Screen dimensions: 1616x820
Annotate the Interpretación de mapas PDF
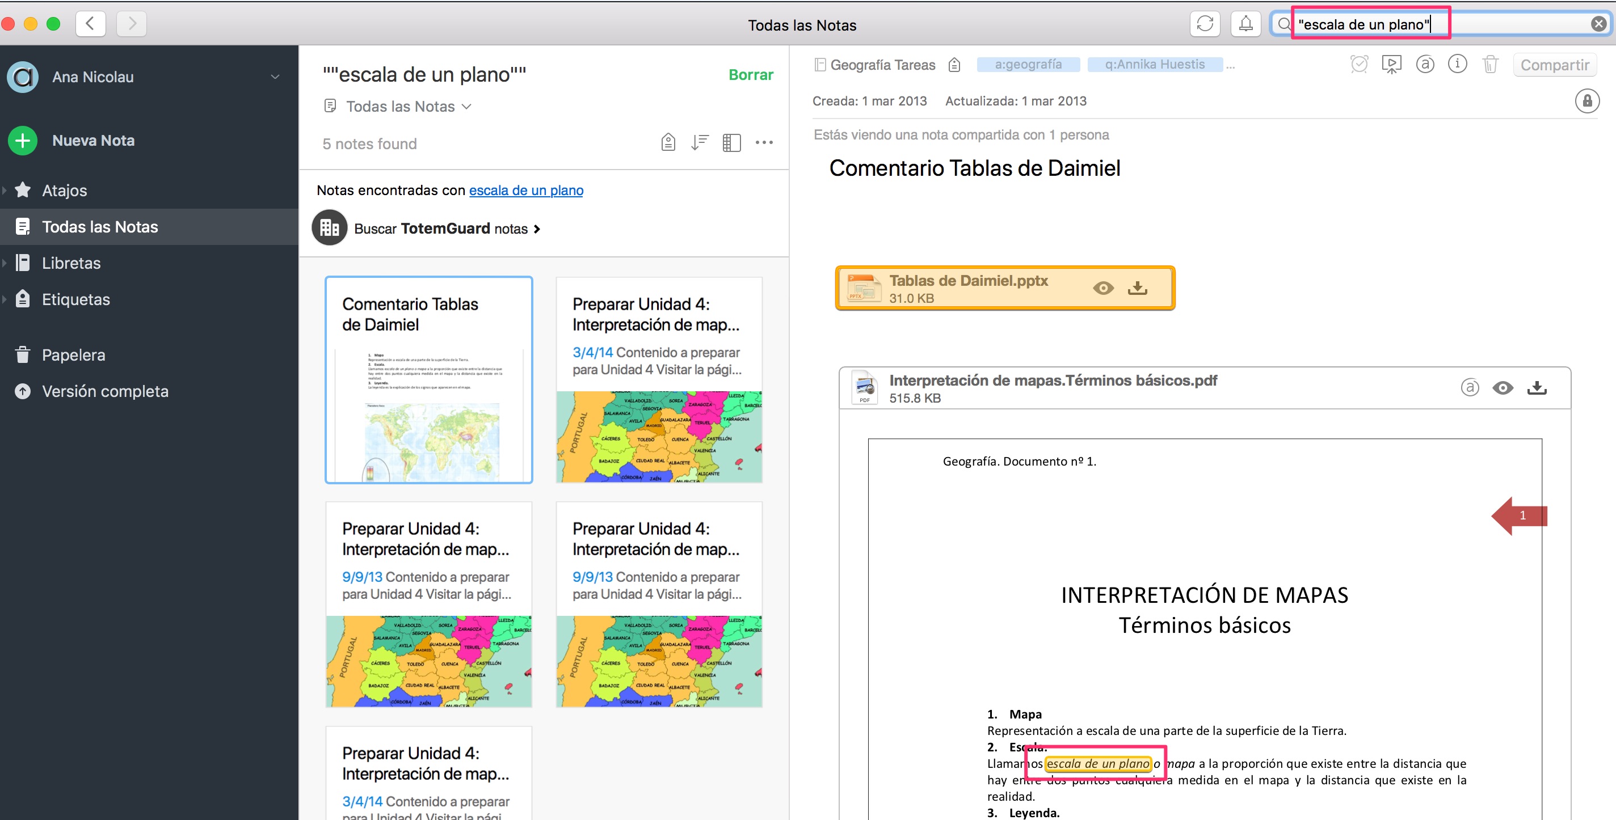[1469, 387]
